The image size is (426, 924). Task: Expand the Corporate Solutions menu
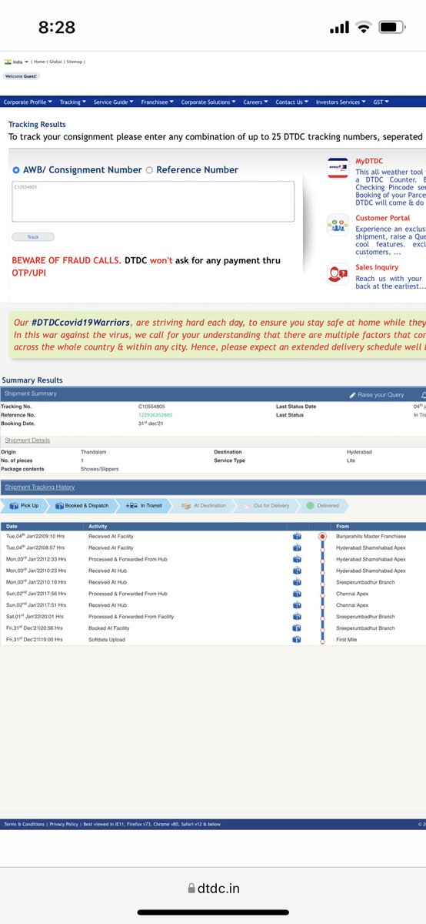(x=208, y=102)
